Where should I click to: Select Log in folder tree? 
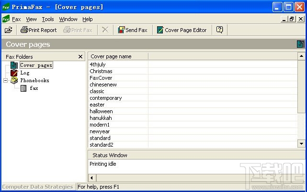(x=25, y=73)
